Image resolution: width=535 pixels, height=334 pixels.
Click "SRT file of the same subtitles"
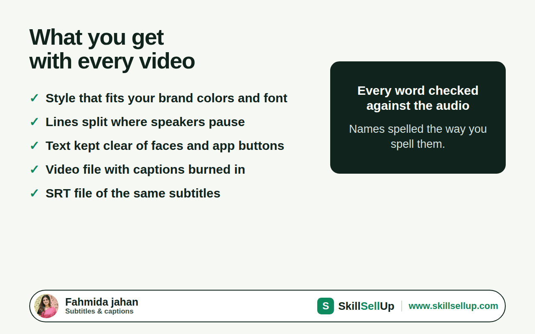[133, 193]
